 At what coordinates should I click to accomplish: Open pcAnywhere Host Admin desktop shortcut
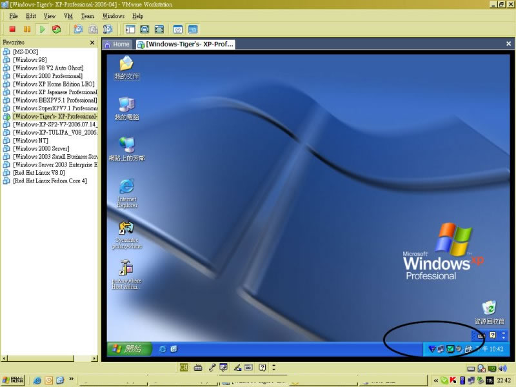[126, 275]
